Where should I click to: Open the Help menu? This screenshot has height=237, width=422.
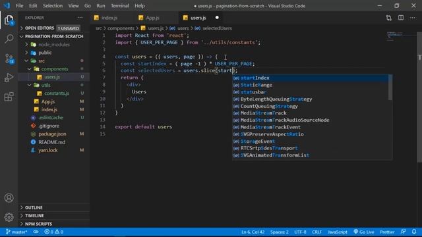click(x=140, y=6)
